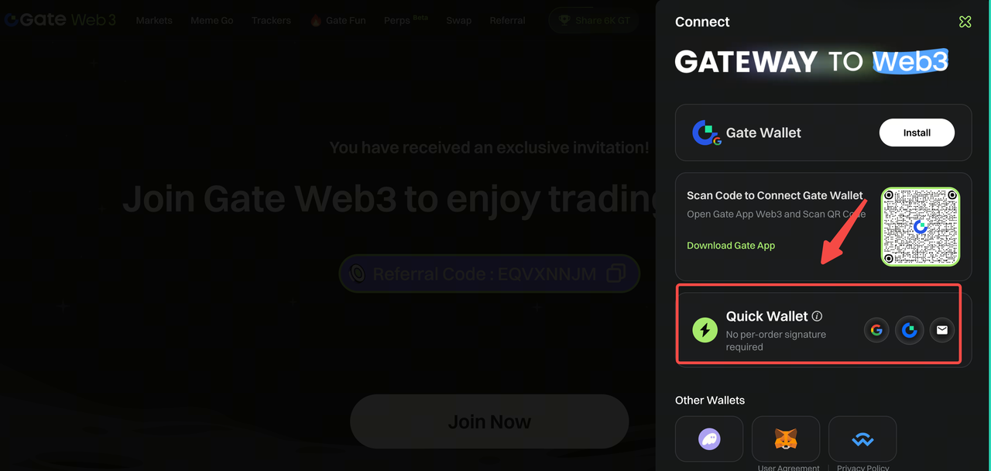The height and width of the screenshot is (471, 991).
Task: Connect with the Phantom ghost wallet
Action: click(x=709, y=439)
